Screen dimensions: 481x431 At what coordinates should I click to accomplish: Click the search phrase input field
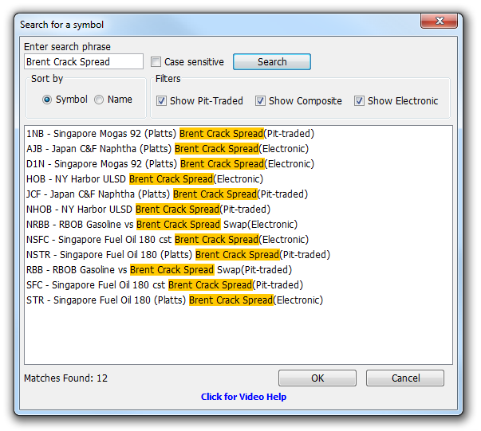84,61
